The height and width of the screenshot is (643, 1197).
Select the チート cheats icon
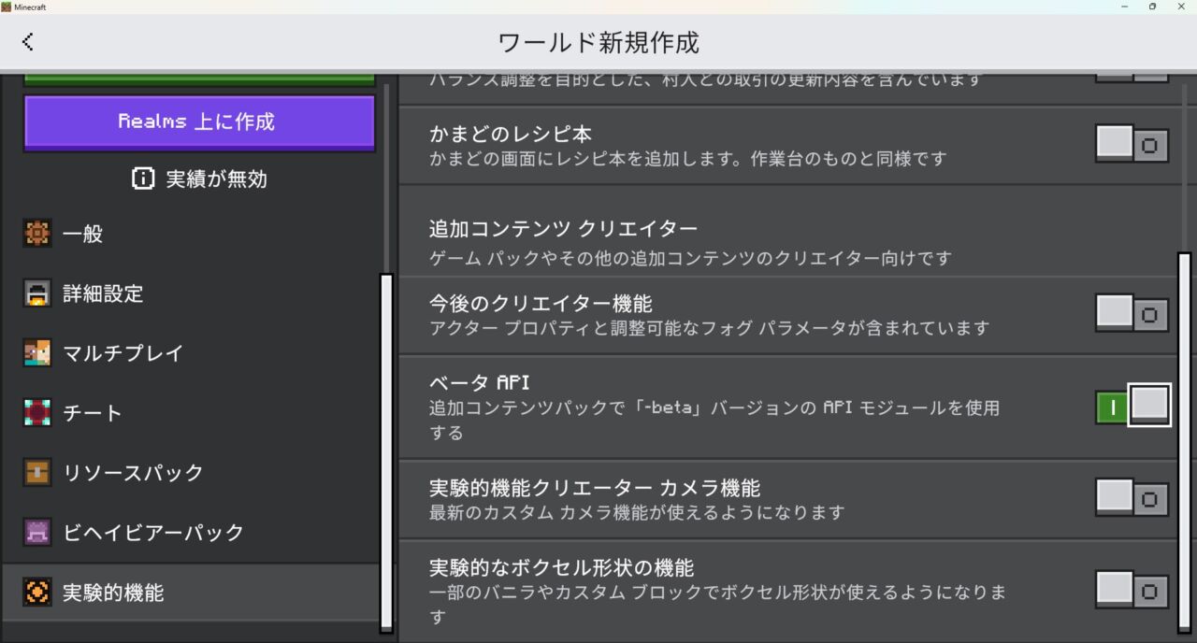[37, 412]
